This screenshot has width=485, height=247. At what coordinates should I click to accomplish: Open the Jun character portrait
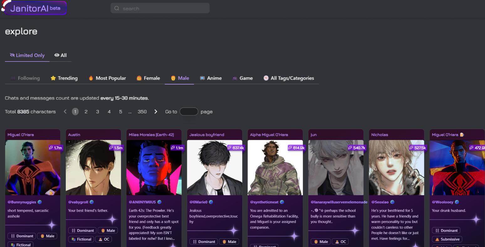[x=336, y=167]
